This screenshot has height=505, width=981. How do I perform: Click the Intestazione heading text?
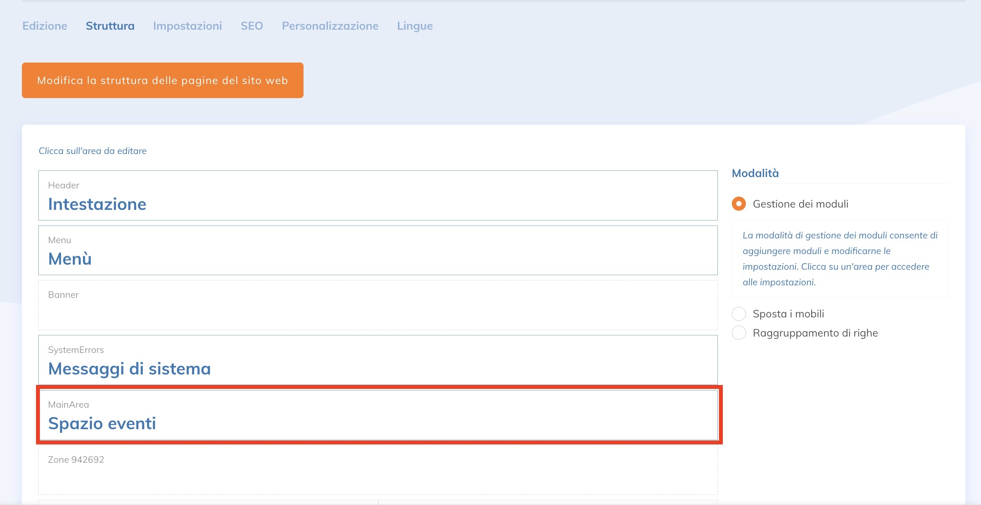click(x=97, y=204)
